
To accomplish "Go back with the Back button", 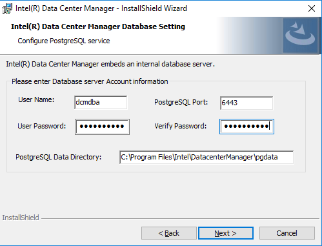I will (169, 233).
